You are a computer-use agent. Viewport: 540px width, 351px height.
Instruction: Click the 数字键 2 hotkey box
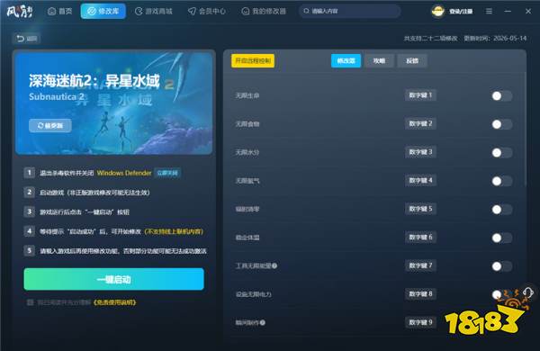420,123
